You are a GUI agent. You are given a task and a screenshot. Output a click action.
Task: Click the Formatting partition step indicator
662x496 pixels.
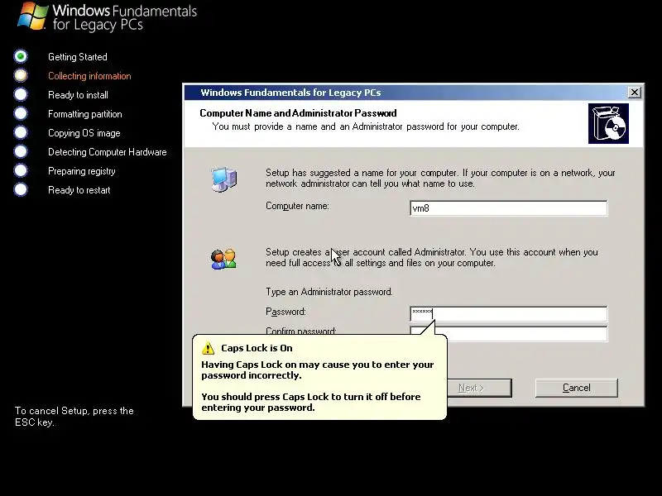(x=21, y=113)
